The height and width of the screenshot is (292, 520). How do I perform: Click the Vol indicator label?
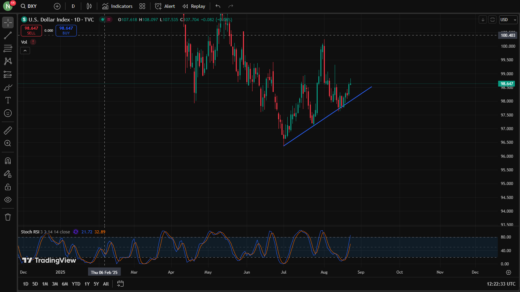24,42
